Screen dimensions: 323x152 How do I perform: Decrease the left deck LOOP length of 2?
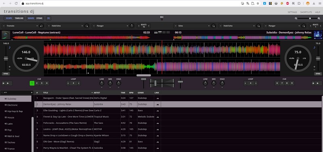coord(68,83)
